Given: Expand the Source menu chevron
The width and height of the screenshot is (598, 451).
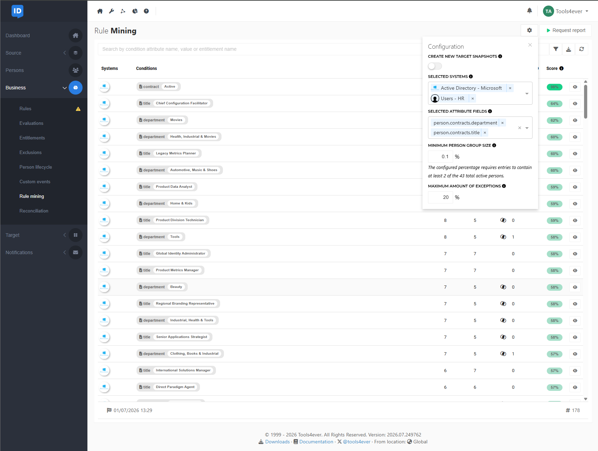Looking at the screenshot, I should tap(64, 53).
